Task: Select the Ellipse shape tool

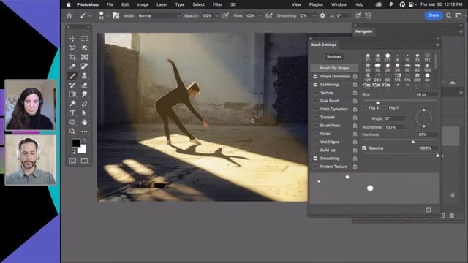Action: click(x=72, y=122)
